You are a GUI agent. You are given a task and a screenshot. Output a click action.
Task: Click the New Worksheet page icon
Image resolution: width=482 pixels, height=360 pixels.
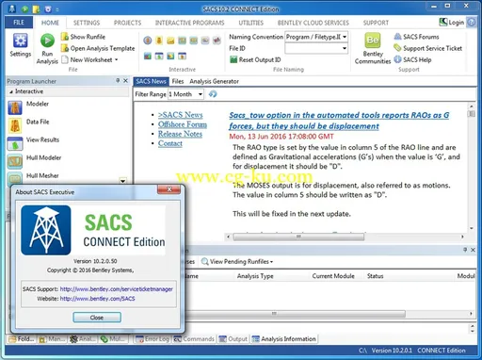click(x=65, y=59)
